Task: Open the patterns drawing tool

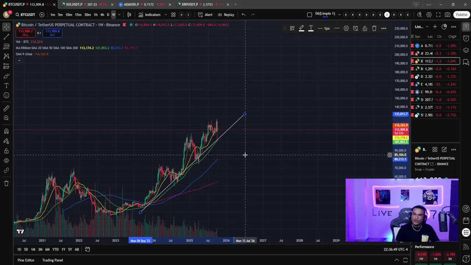Action: pyautogui.click(x=6, y=56)
